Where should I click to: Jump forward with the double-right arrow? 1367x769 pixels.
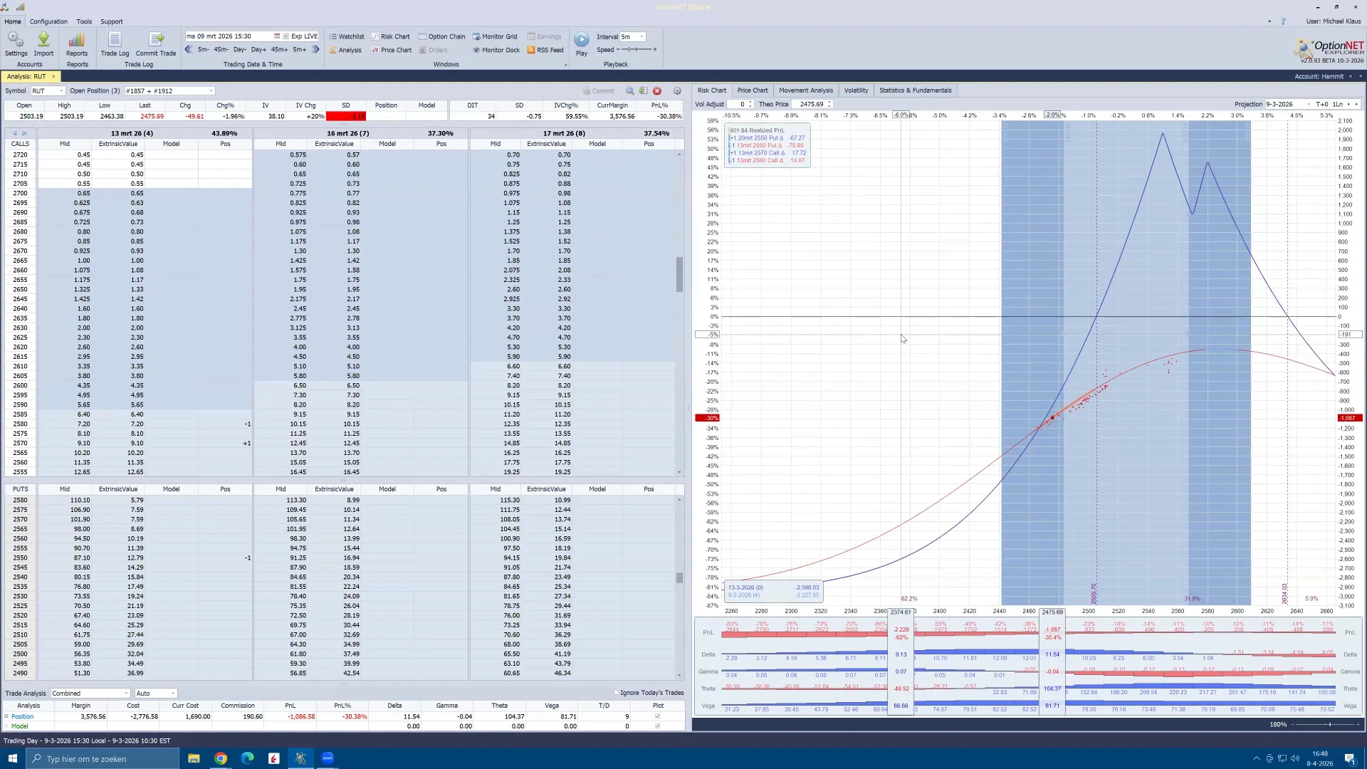pos(315,50)
